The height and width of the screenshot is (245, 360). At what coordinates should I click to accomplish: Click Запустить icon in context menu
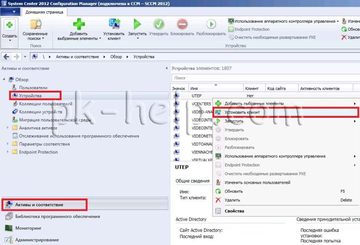(218, 121)
